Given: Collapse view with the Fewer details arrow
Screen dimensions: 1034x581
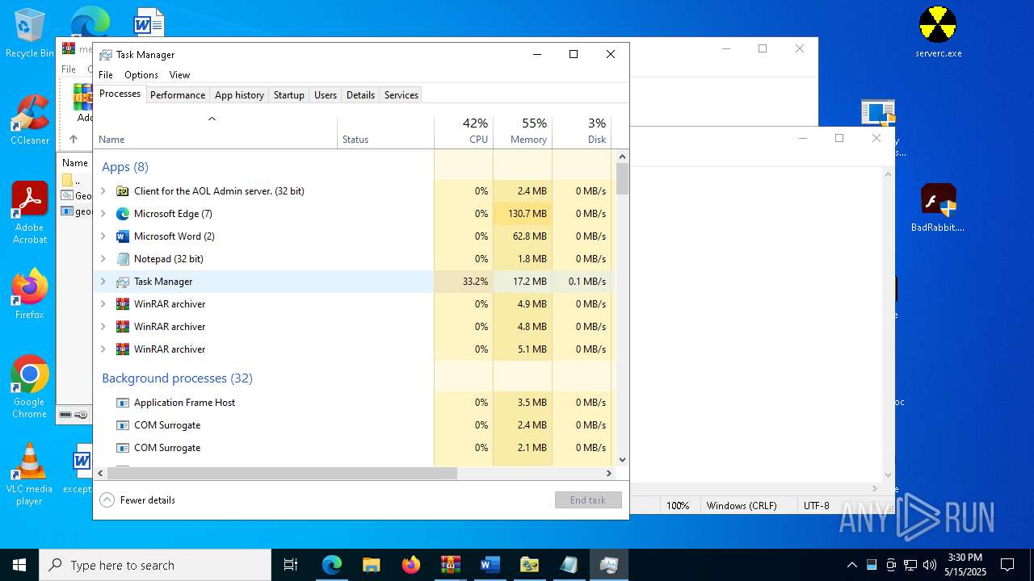Looking at the screenshot, I should tap(107, 499).
